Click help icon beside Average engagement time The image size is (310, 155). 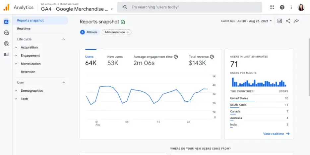(176, 57)
